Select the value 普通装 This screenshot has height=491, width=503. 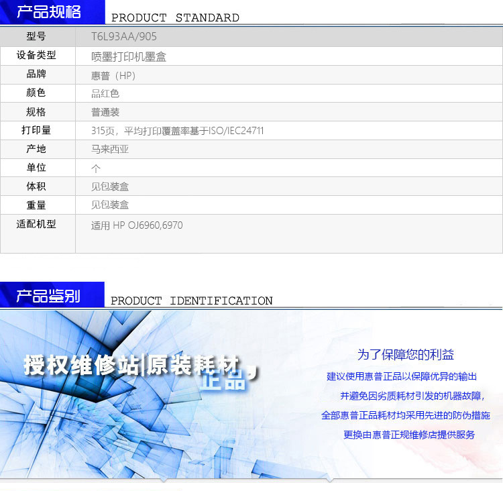(105, 112)
